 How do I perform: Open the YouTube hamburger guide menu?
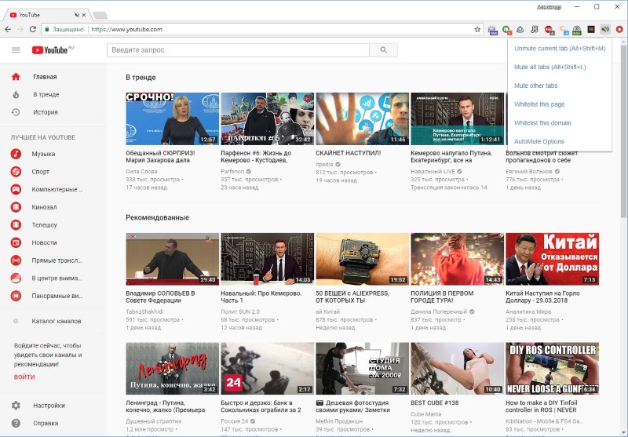point(16,50)
